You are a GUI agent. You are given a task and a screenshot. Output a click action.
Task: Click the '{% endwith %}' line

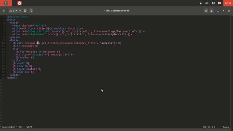point(22,66)
